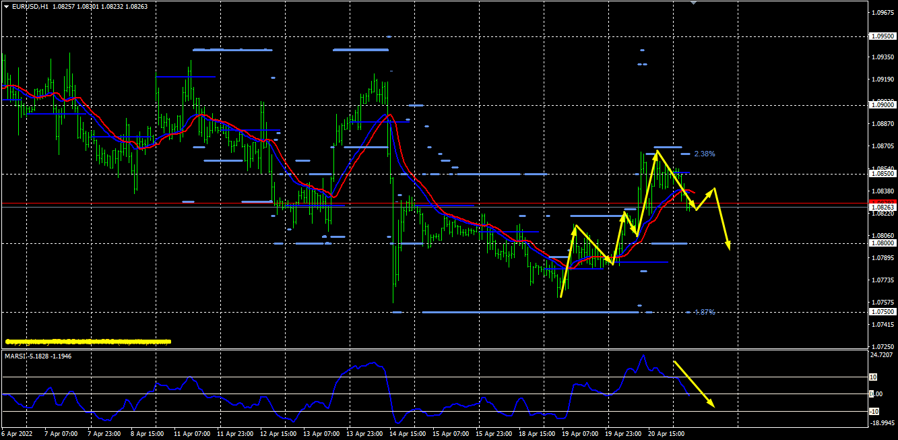
Task: Click the triangle icon before EURUSD,H1
Action: (x=6, y=6)
